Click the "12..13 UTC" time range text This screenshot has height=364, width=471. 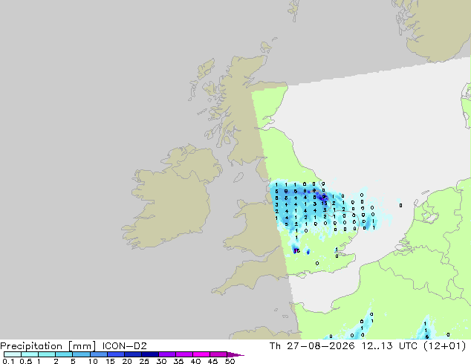389,346
